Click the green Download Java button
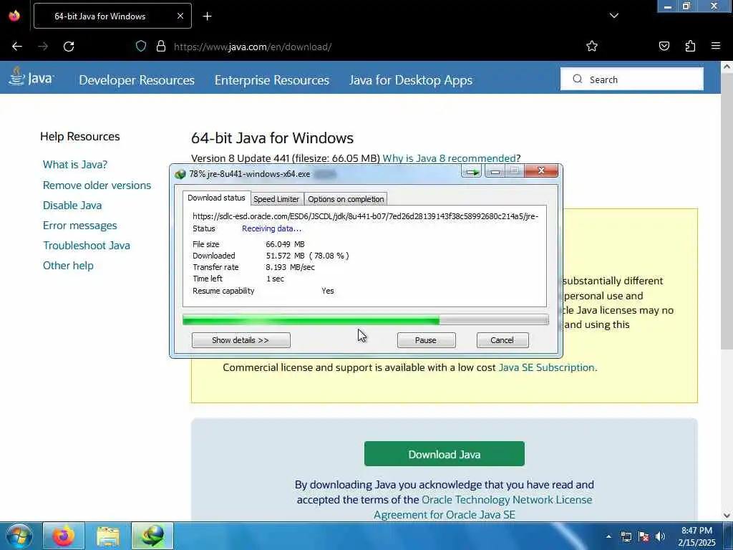The height and width of the screenshot is (550, 733). click(444, 453)
